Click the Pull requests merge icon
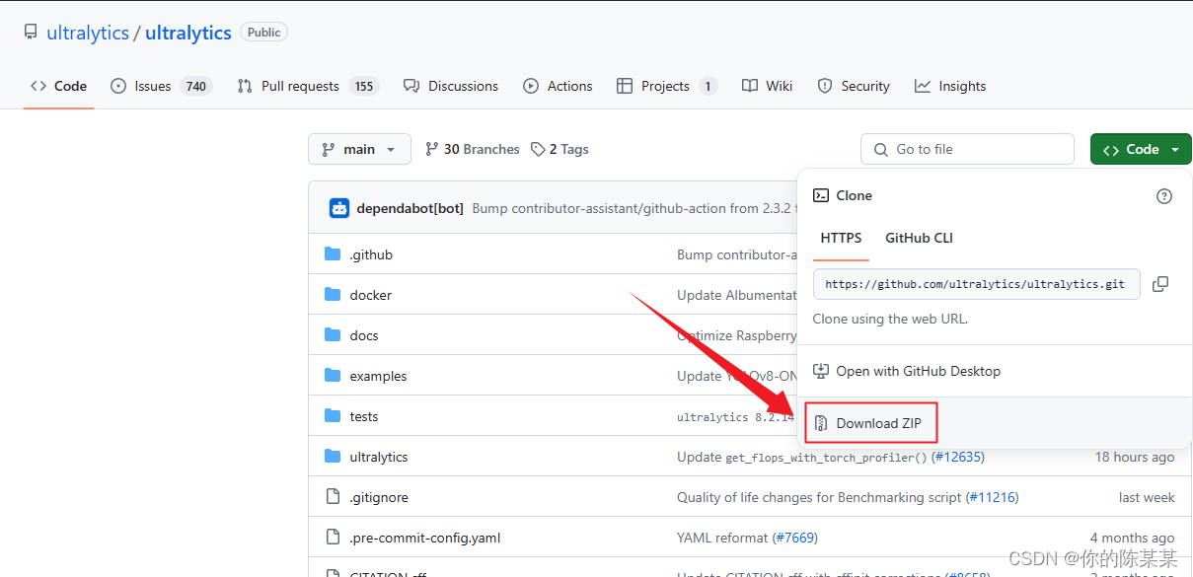Image resolution: width=1193 pixels, height=577 pixels. point(245,86)
